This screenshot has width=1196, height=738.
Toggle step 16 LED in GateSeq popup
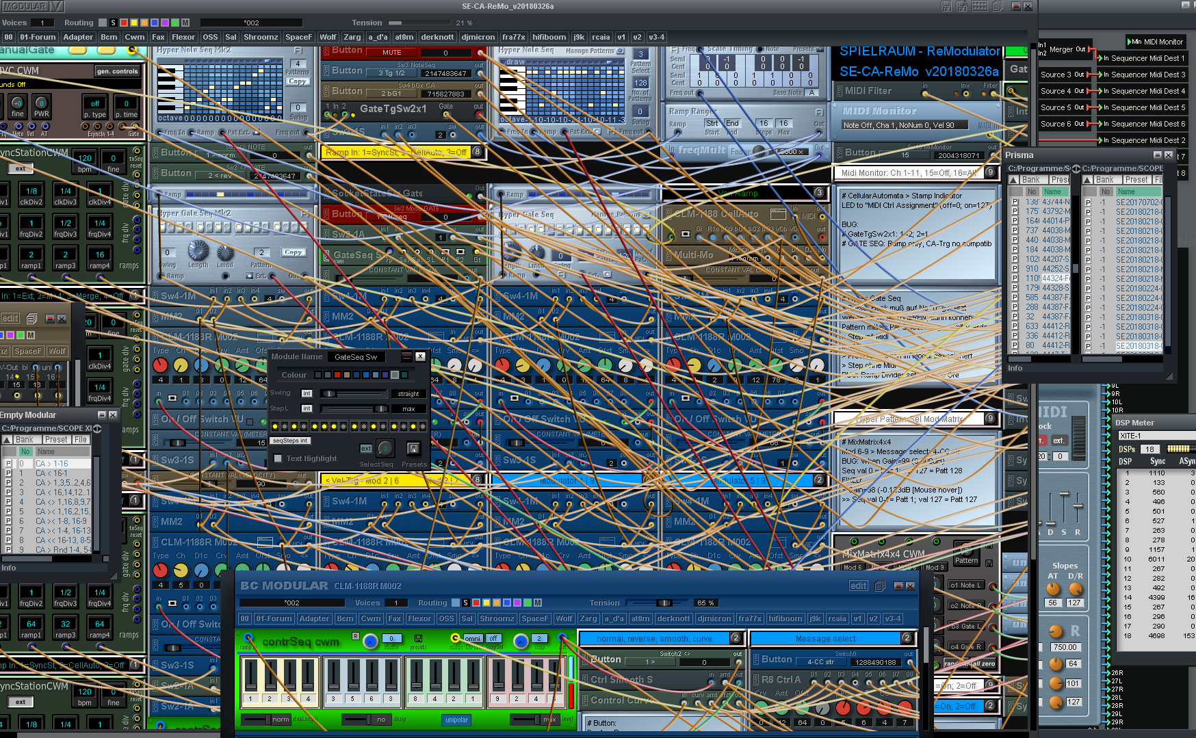pyautogui.click(x=423, y=426)
